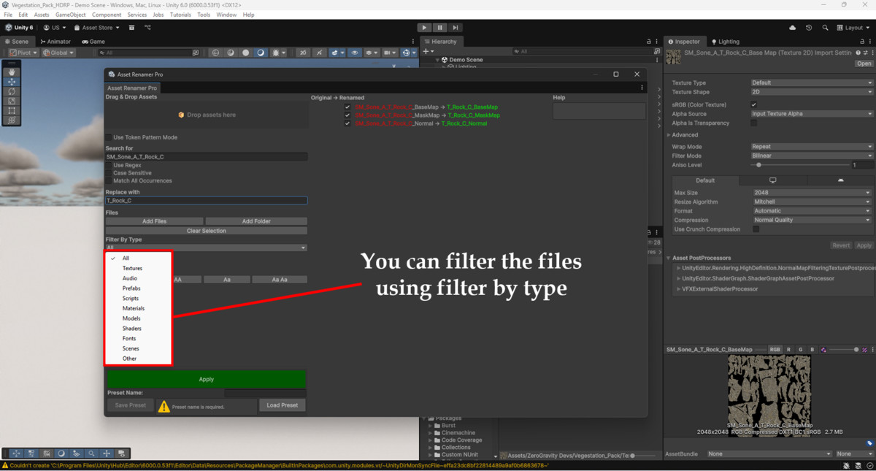Screen dimensions: 876x471
Task: Click the Unity cloud icon in the top toolbar
Action: tap(792, 27)
